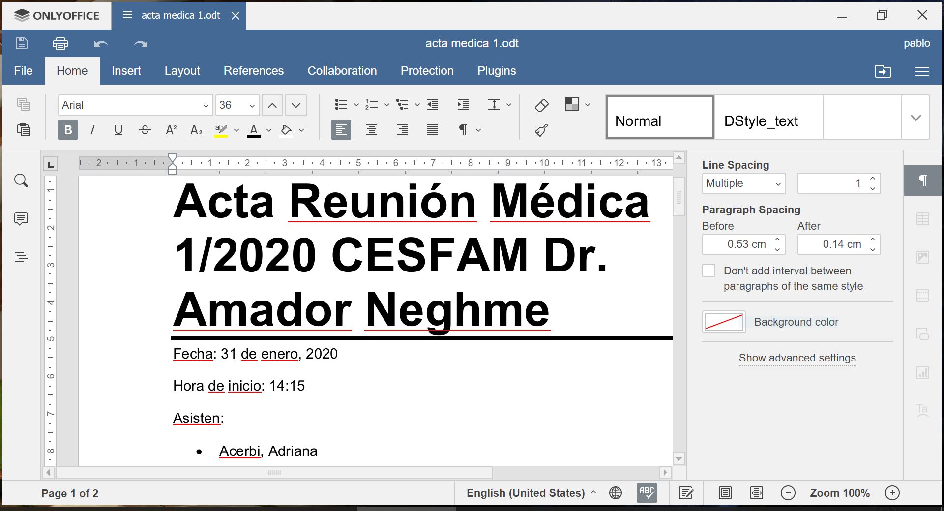Justify the paragraph text
The height and width of the screenshot is (511, 944).
433,130
